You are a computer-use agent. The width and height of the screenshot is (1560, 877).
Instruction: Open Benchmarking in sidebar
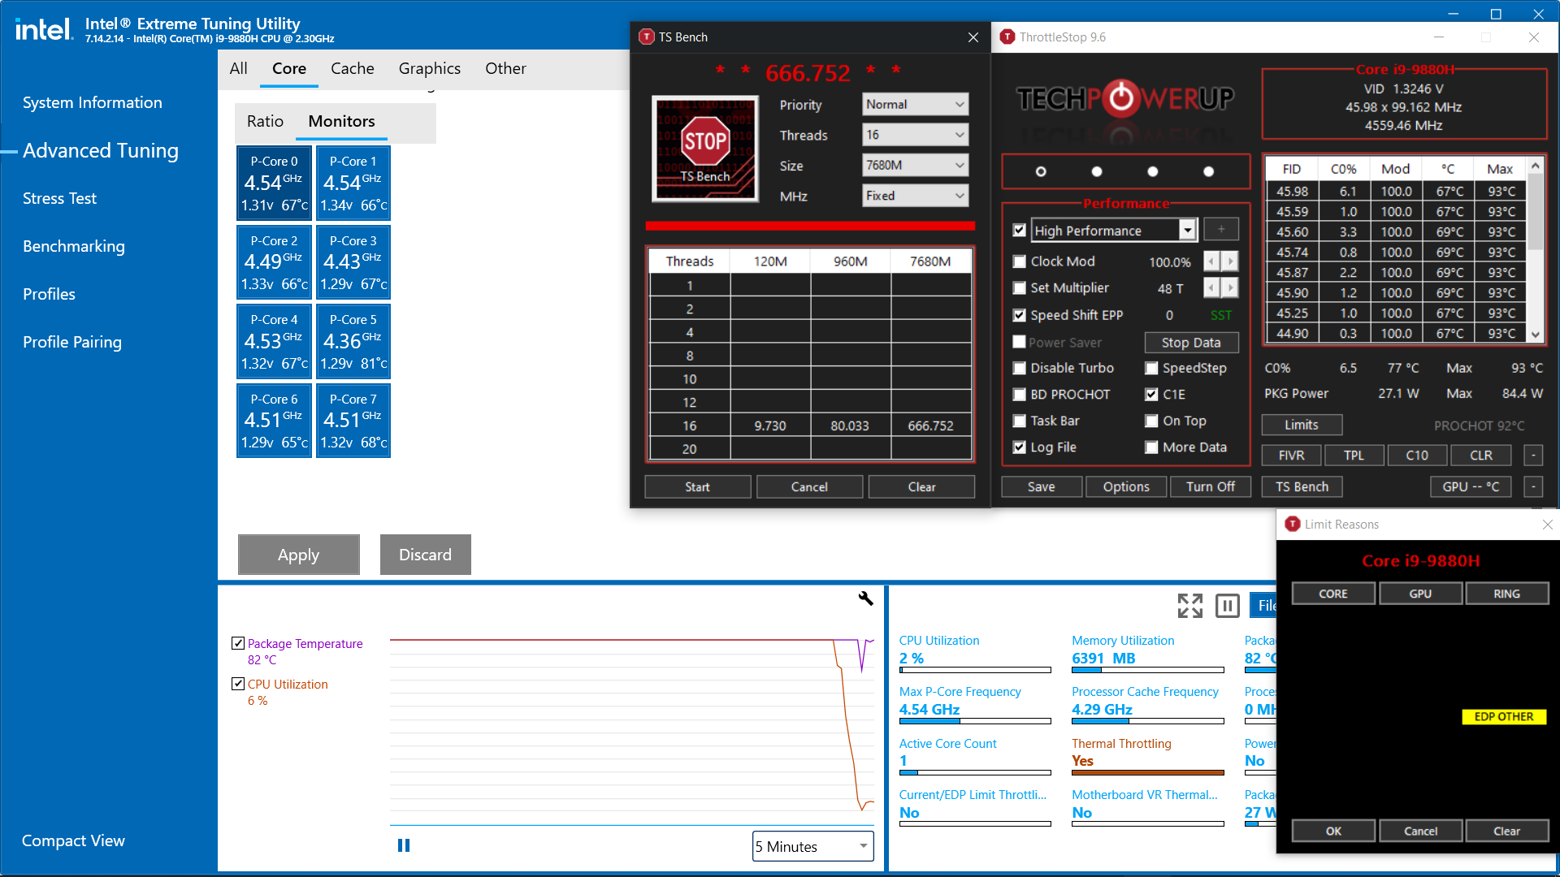pyautogui.click(x=74, y=246)
